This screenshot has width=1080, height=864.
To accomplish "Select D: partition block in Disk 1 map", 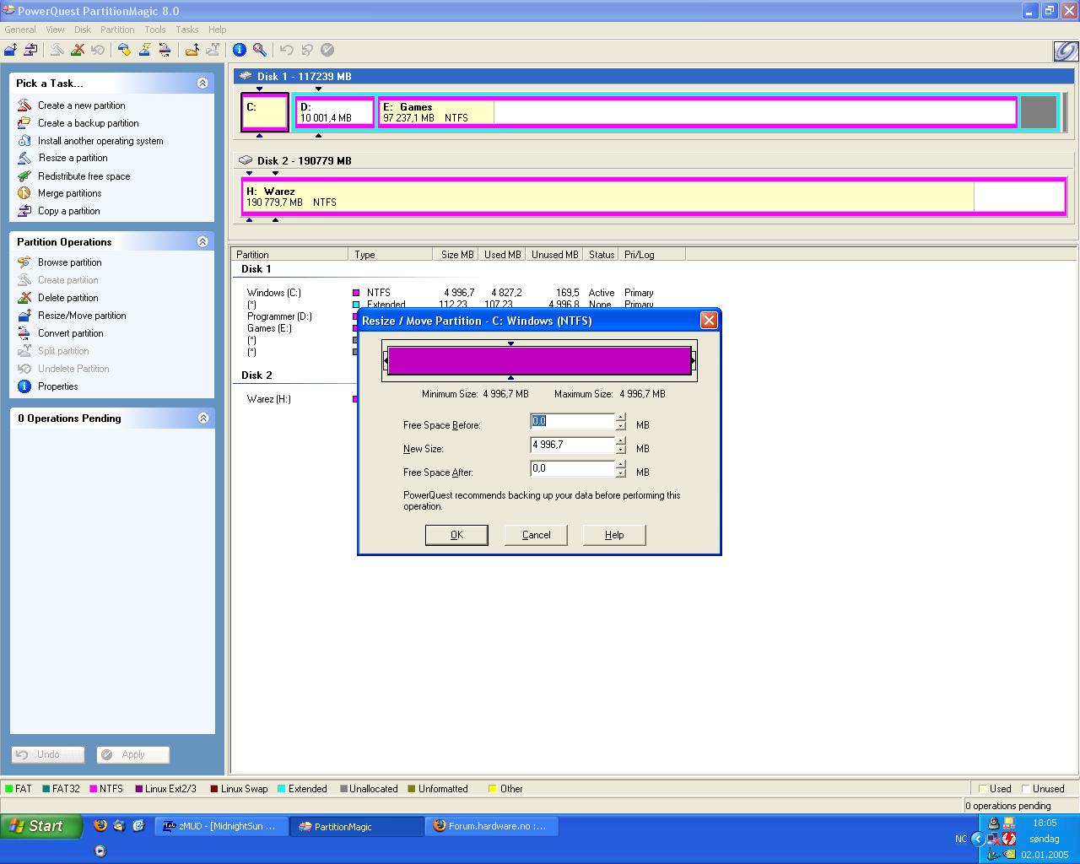I will 335,112.
